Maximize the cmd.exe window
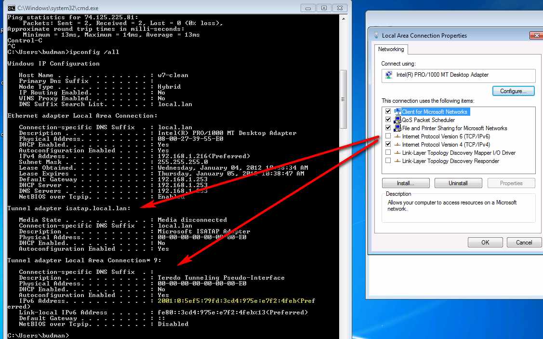The height and width of the screenshot is (339, 543). coord(324,8)
